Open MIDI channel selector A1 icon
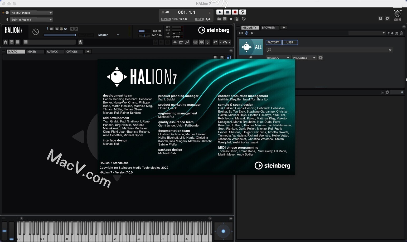407x242 pixels. 61,29
